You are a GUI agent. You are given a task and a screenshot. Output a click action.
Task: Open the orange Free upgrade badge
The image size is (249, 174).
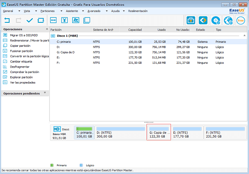[241, 19]
